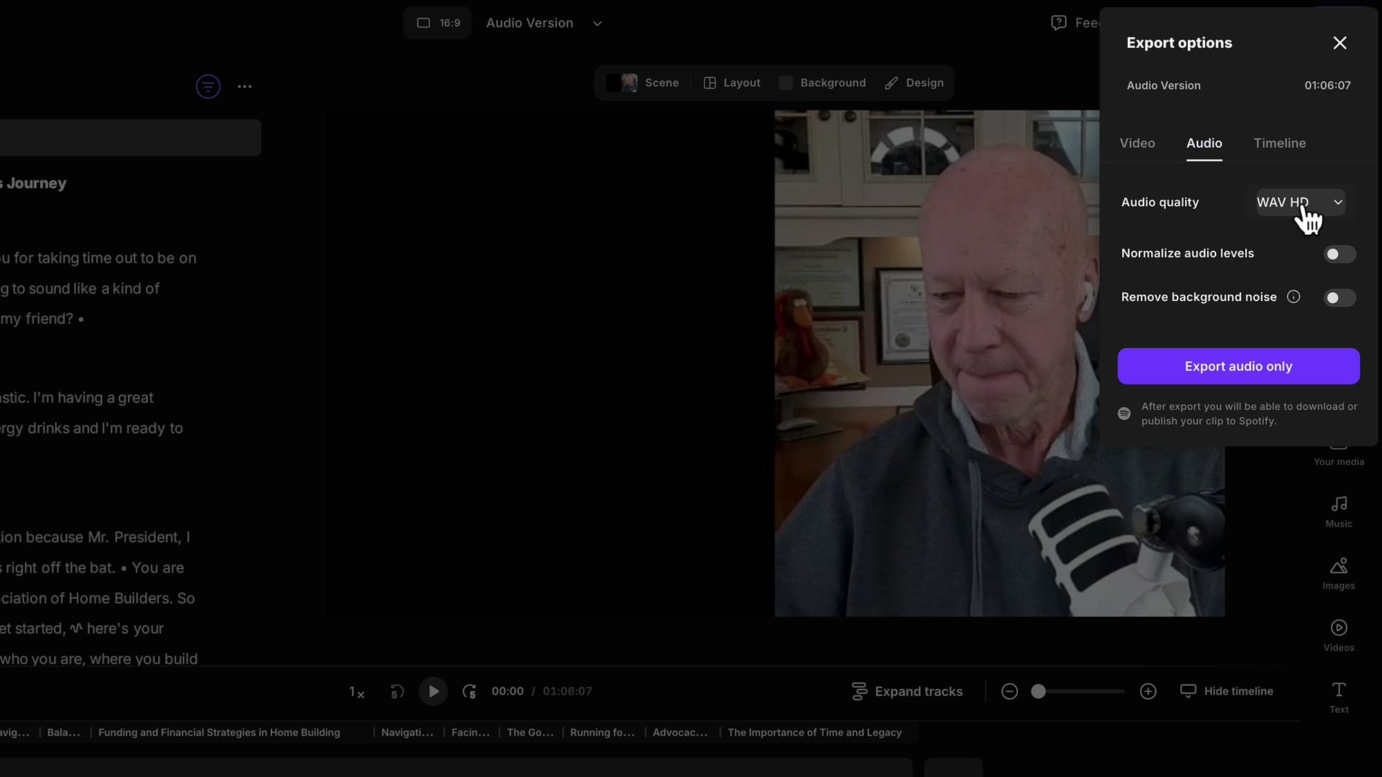Open the Videos panel icon
The width and height of the screenshot is (1382, 777).
pos(1338,629)
